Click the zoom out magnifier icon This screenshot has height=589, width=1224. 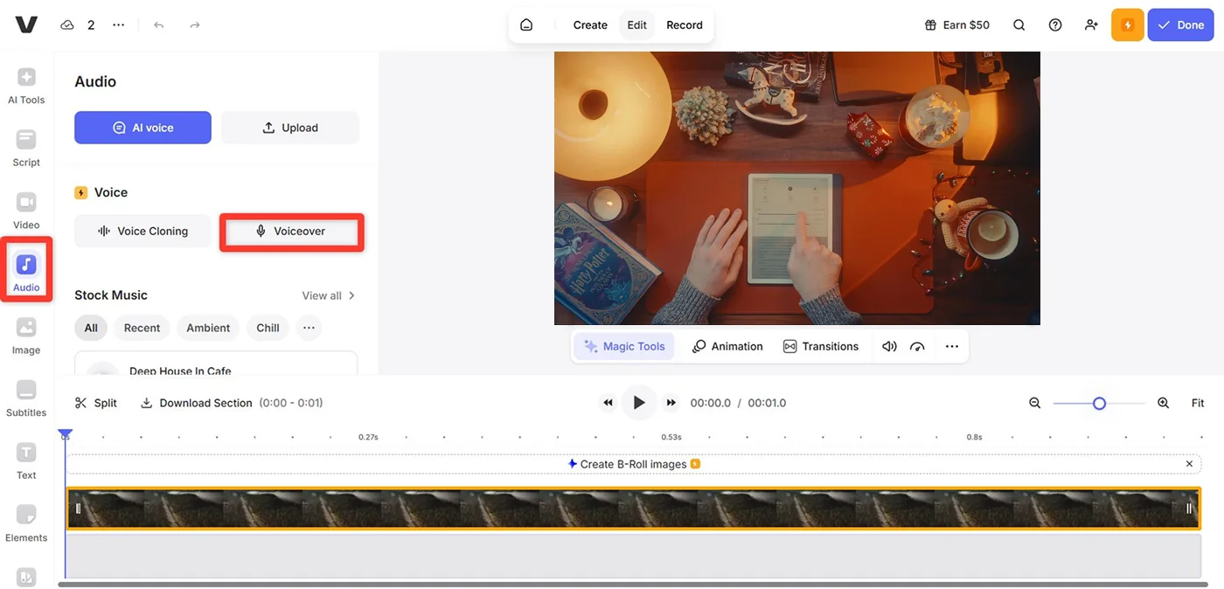1035,403
